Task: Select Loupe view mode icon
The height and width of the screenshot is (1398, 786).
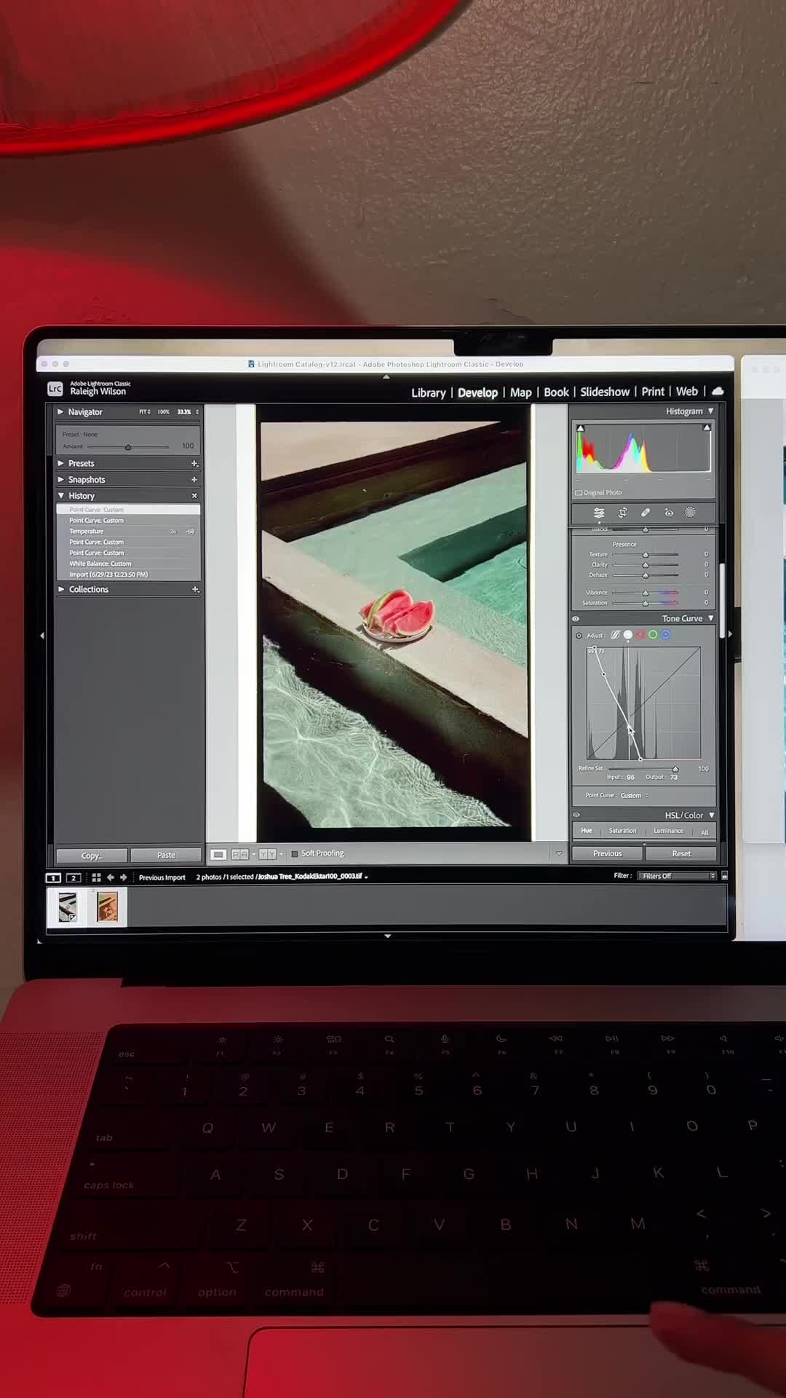Action: click(218, 854)
